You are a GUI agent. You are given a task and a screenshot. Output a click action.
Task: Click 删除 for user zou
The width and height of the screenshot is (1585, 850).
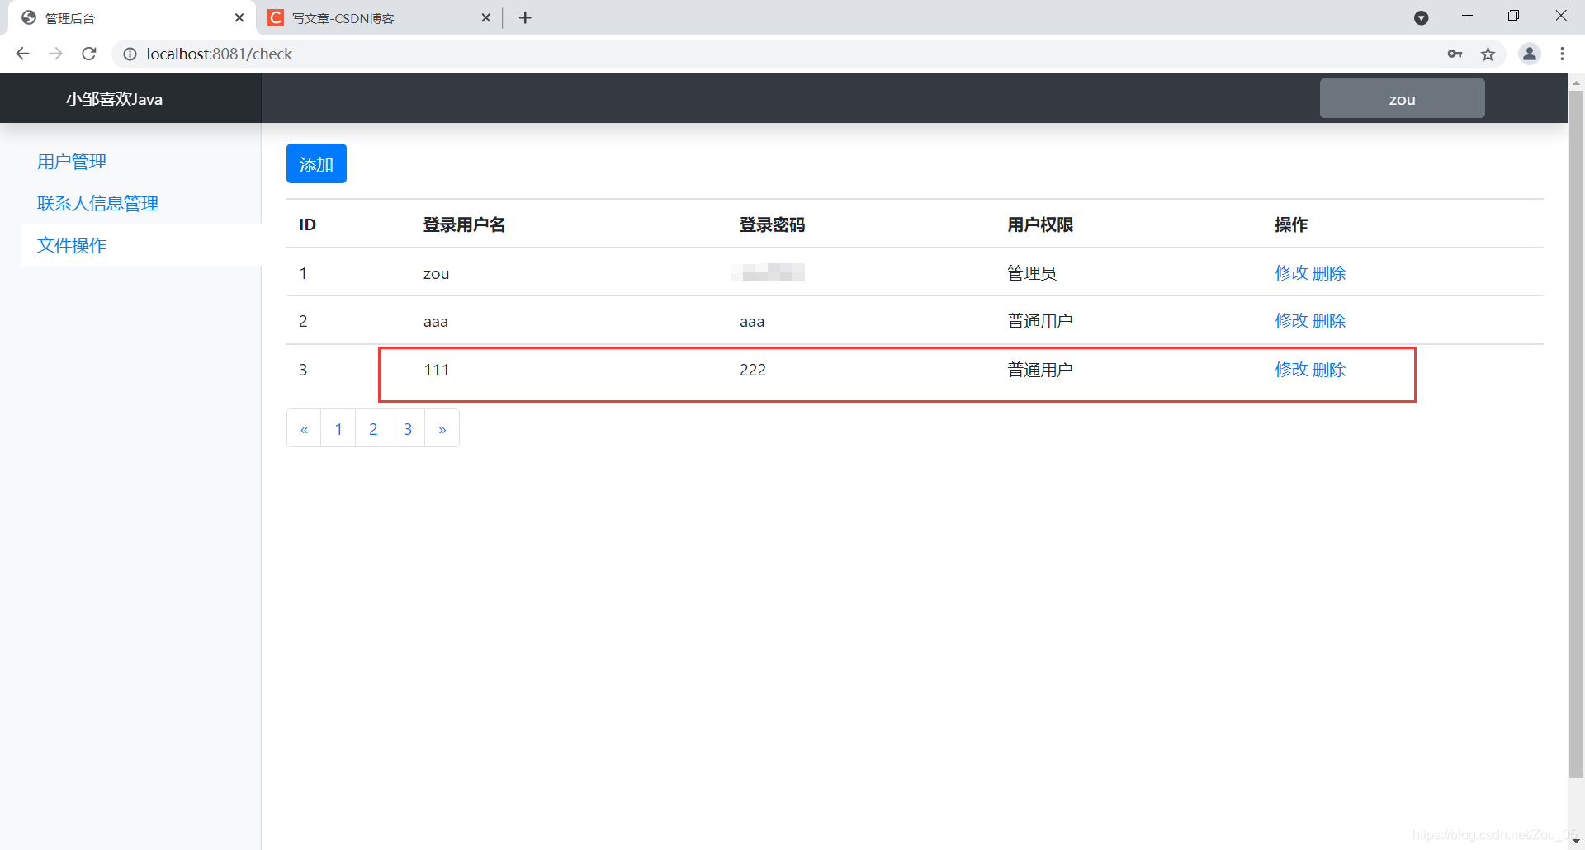pyautogui.click(x=1329, y=273)
